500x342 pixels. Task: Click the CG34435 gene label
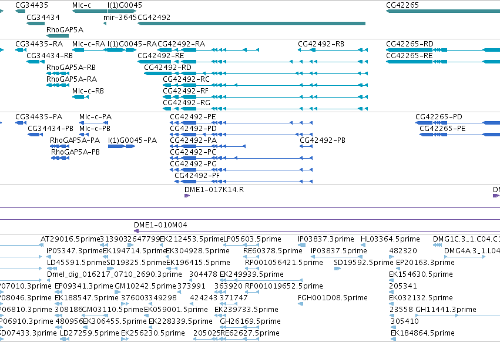point(32,5)
